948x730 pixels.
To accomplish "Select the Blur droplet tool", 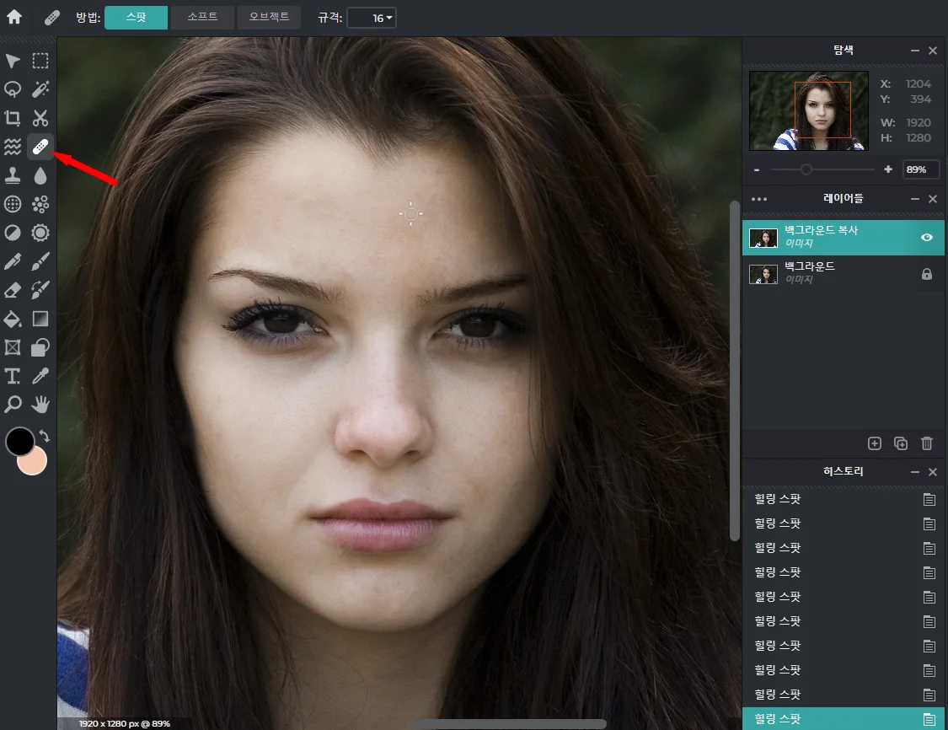I will (x=40, y=175).
